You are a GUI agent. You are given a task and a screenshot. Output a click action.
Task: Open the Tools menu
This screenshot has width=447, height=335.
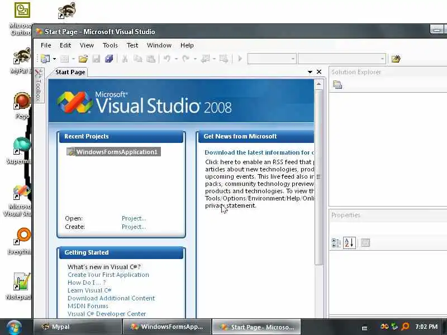[x=110, y=45]
